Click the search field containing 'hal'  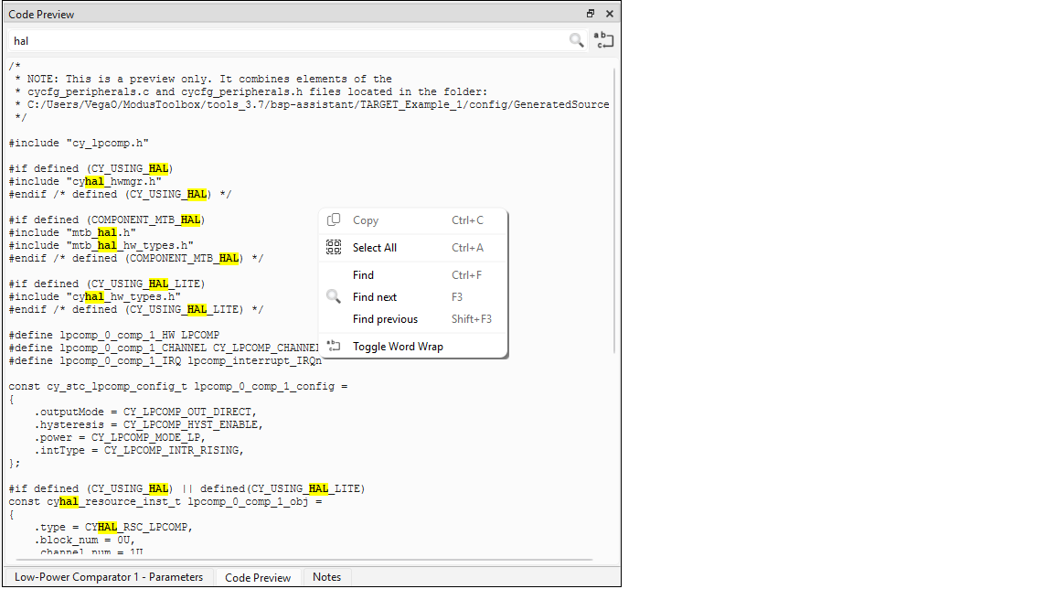click(x=283, y=40)
